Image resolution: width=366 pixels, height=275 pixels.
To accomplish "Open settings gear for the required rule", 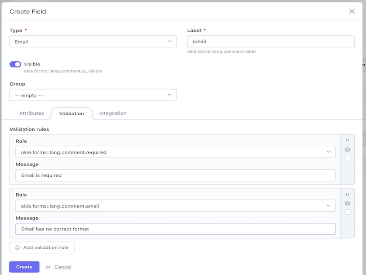I will coord(347,150).
